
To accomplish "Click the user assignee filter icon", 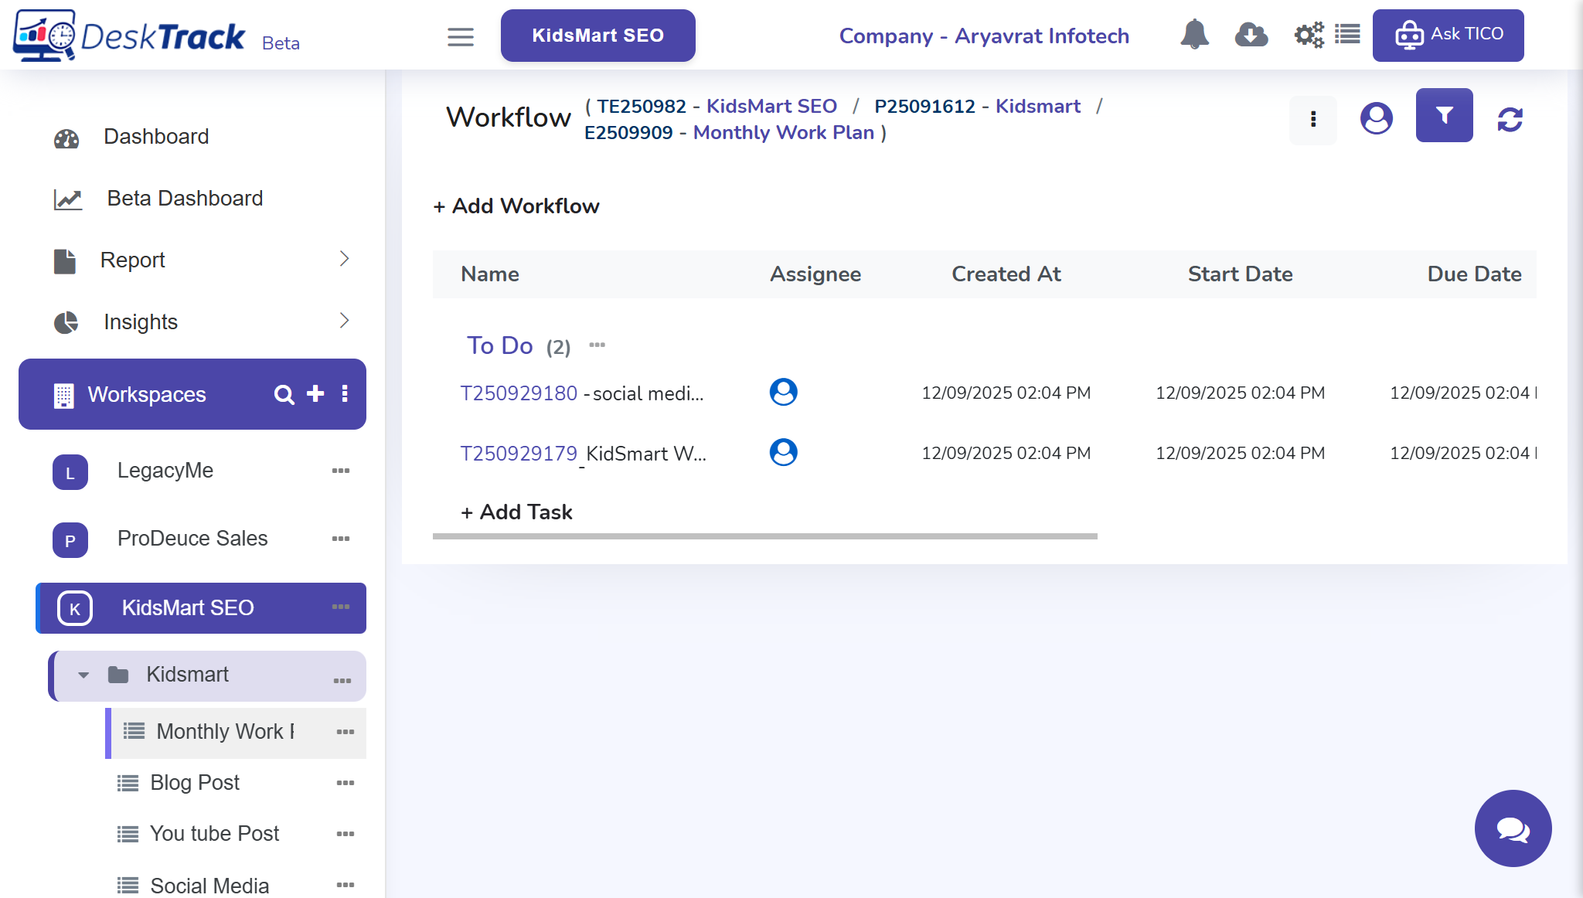I will click(1376, 118).
